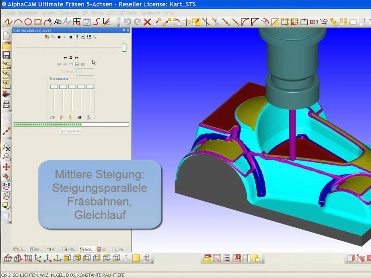The image size is (371, 278).
Task: Stop the solid simulation
Action: coord(59,37)
